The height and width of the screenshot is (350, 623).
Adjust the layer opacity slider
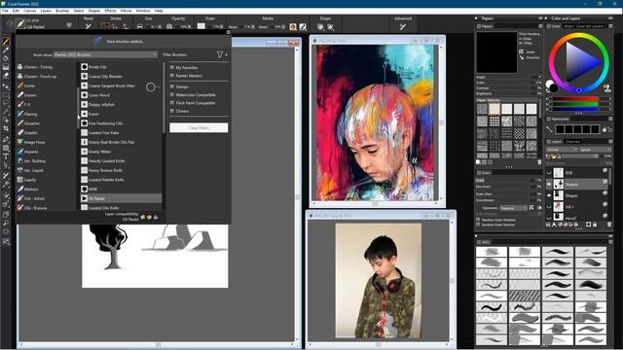(x=580, y=157)
